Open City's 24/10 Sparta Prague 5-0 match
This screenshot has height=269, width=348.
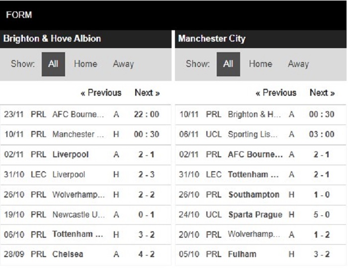[x=261, y=214]
